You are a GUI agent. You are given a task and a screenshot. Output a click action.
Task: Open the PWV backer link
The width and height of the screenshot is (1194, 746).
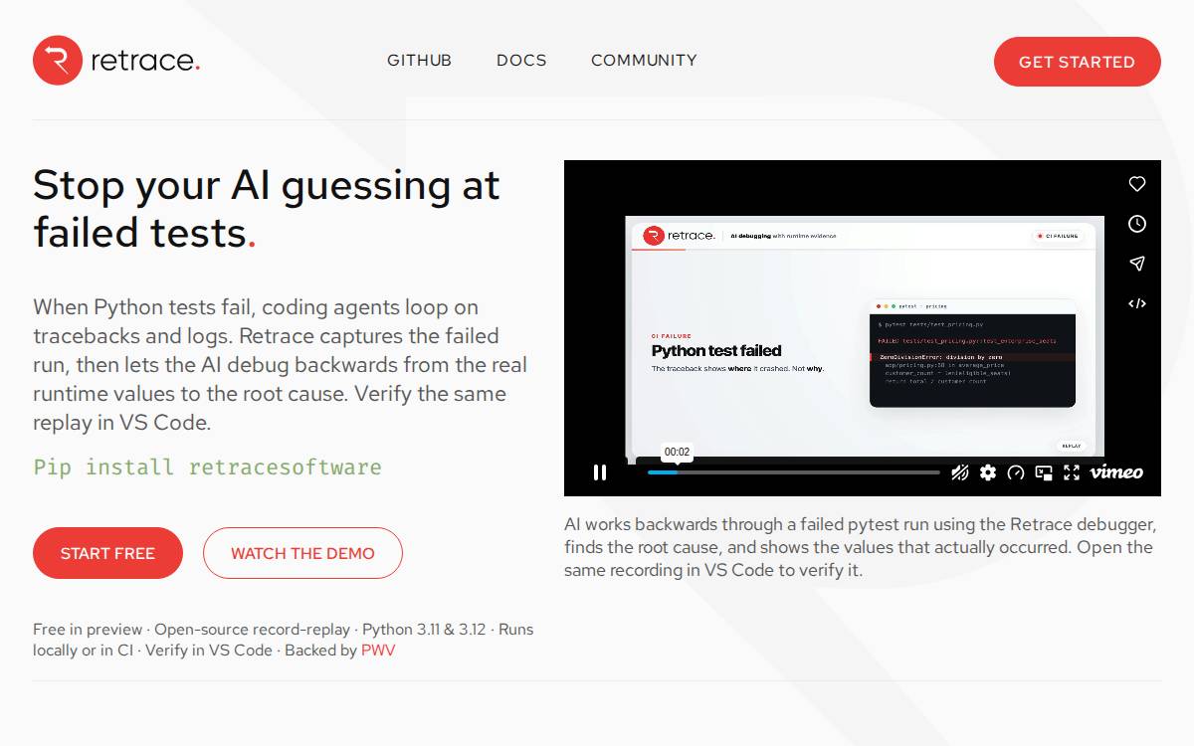pyautogui.click(x=378, y=651)
